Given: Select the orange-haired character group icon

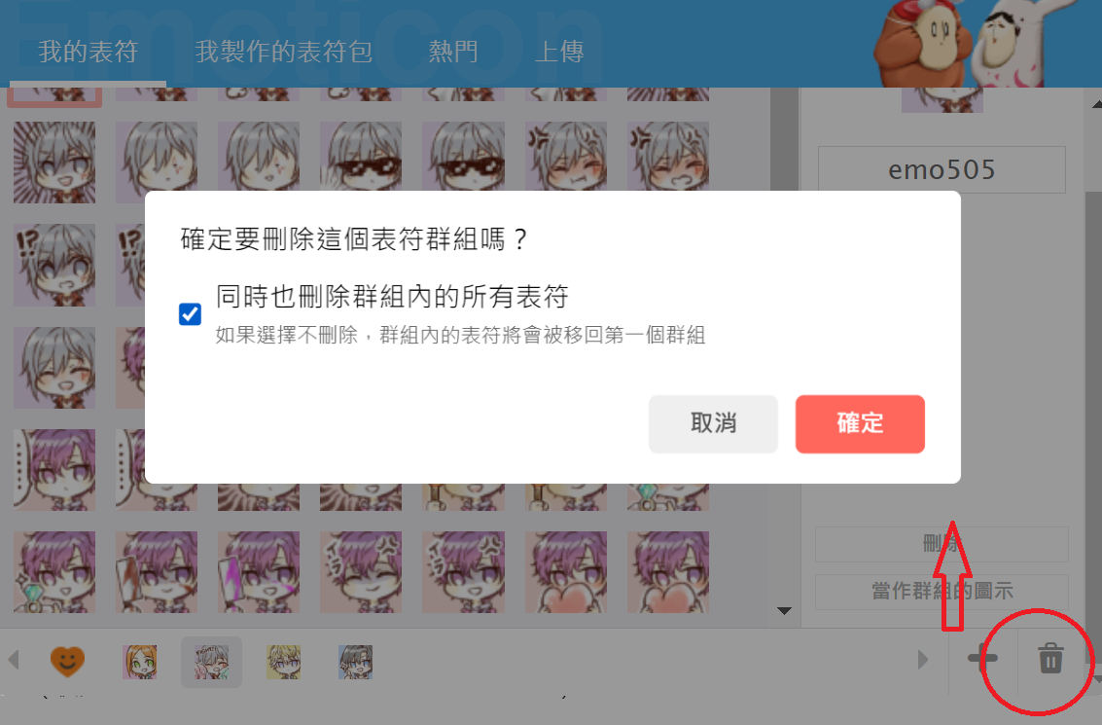Looking at the screenshot, I should [x=140, y=662].
